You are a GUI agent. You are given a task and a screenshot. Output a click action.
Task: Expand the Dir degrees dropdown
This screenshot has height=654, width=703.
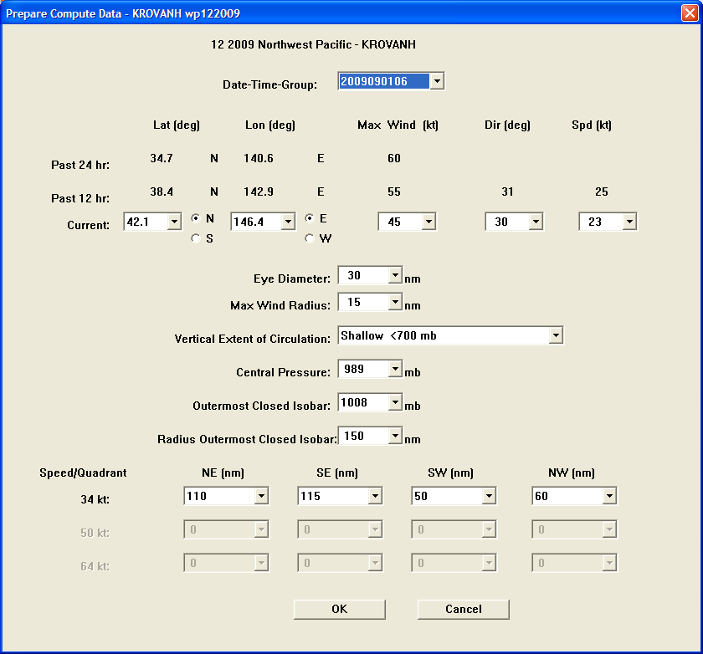(536, 221)
